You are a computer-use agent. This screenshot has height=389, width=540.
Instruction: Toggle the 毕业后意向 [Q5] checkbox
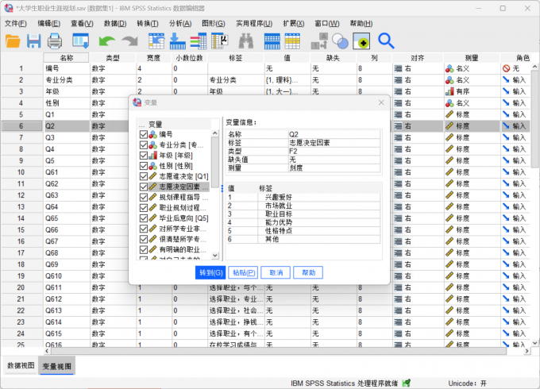tap(144, 218)
